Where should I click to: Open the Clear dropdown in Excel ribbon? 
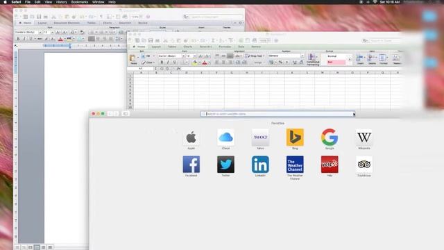coord(154,62)
